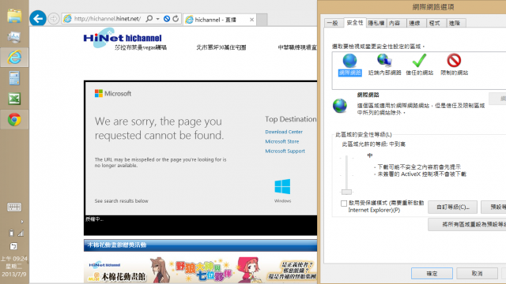The width and height of the screenshot is (506, 284).
Task: Confirm with the 確定 button
Action: tap(432, 274)
